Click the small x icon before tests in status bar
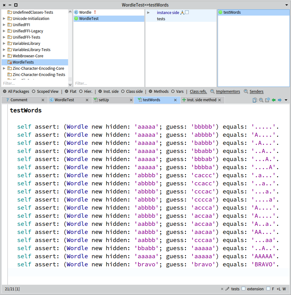 point(222,289)
